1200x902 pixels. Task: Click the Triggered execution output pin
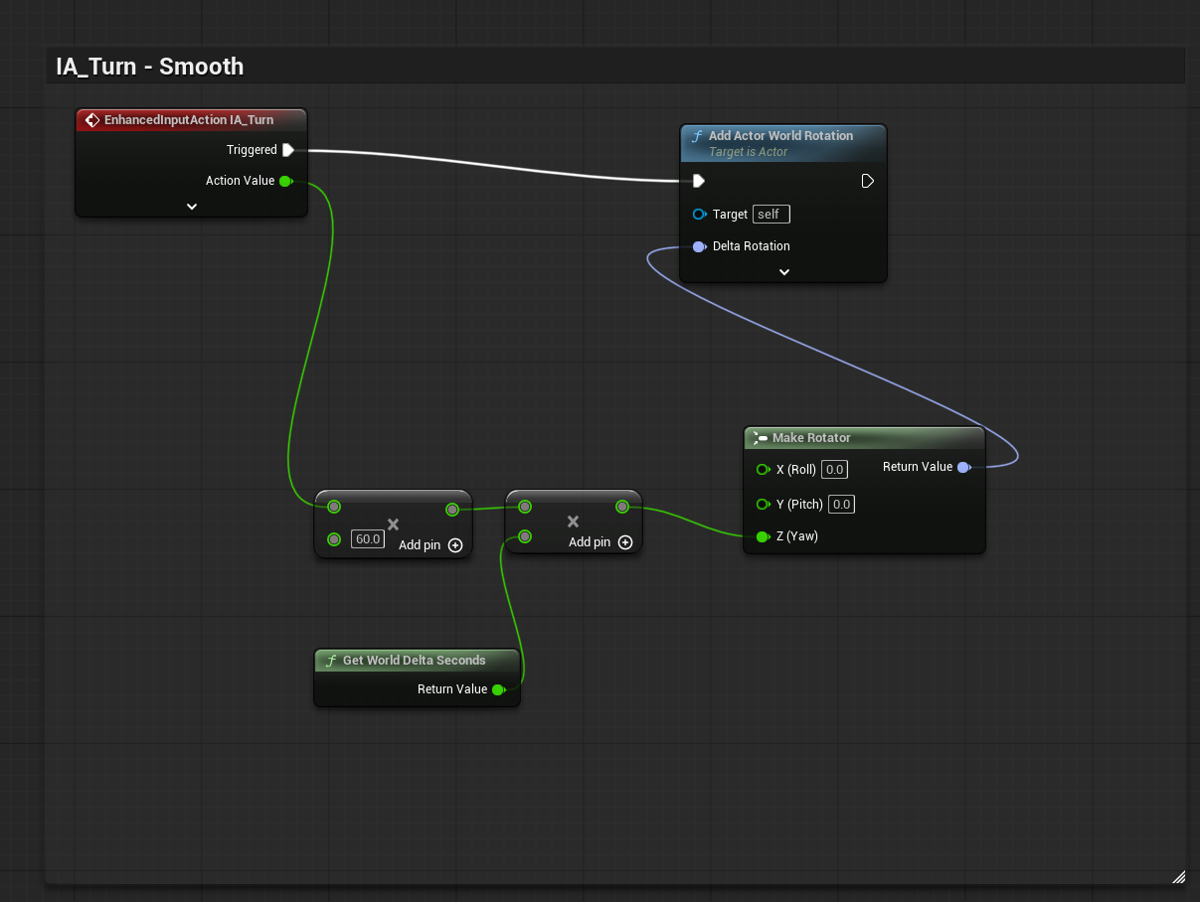tap(287, 150)
